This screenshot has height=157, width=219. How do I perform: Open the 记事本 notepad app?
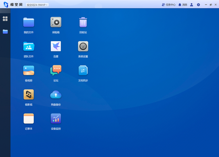(x=28, y=119)
